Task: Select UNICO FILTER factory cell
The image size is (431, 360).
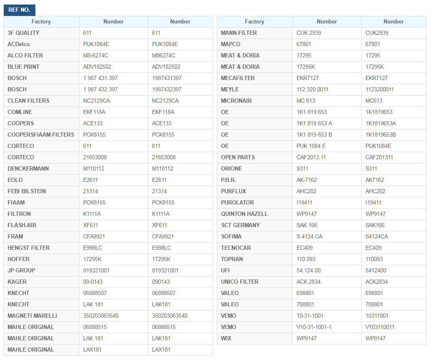Action: 255,282
